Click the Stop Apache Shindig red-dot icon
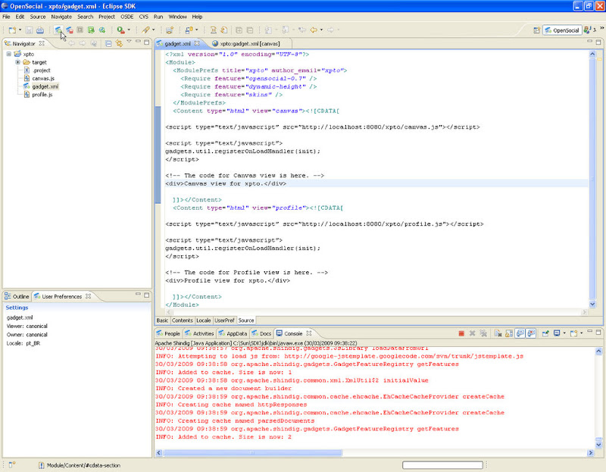Viewport: 606px width, 472px height. coord(69,30)
